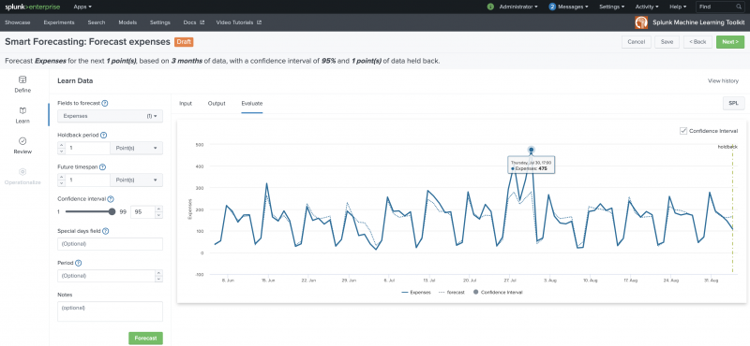The image size is (750, 346).
Task: Click the green Forecast button
Action: coord(145,338)
